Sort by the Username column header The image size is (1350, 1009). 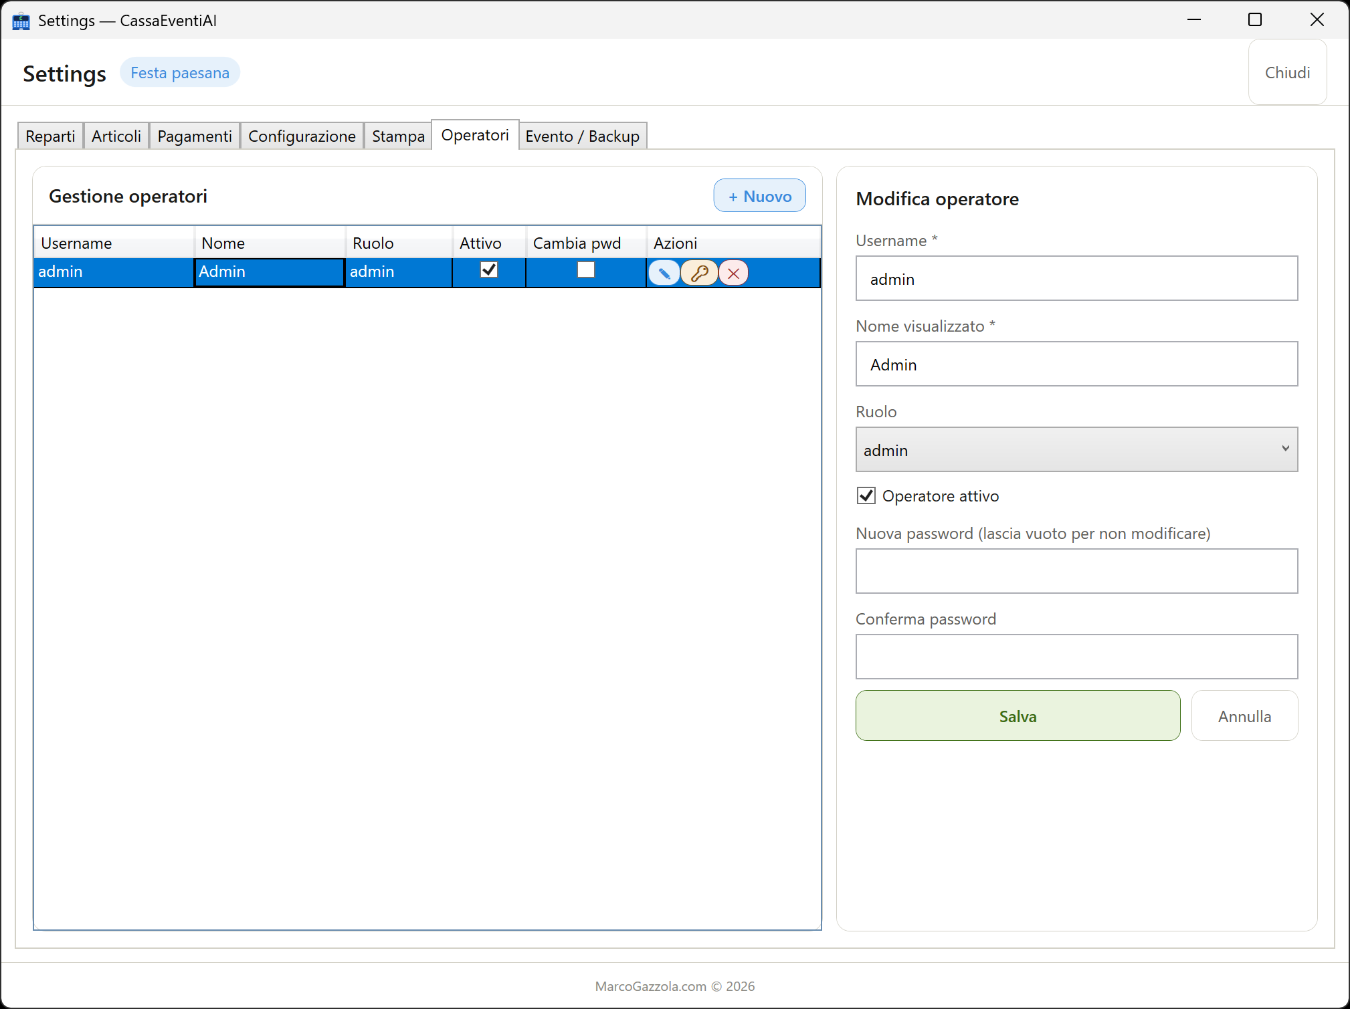point(114,243)
